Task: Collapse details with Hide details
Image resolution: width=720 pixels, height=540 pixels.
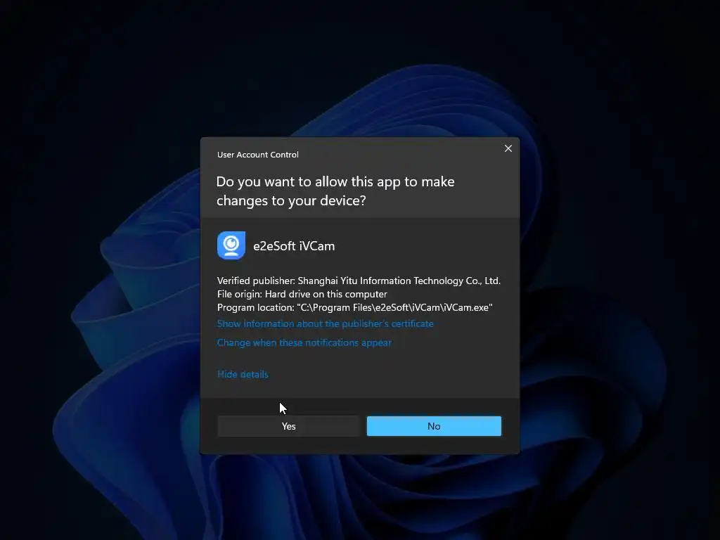Action: 243,374
